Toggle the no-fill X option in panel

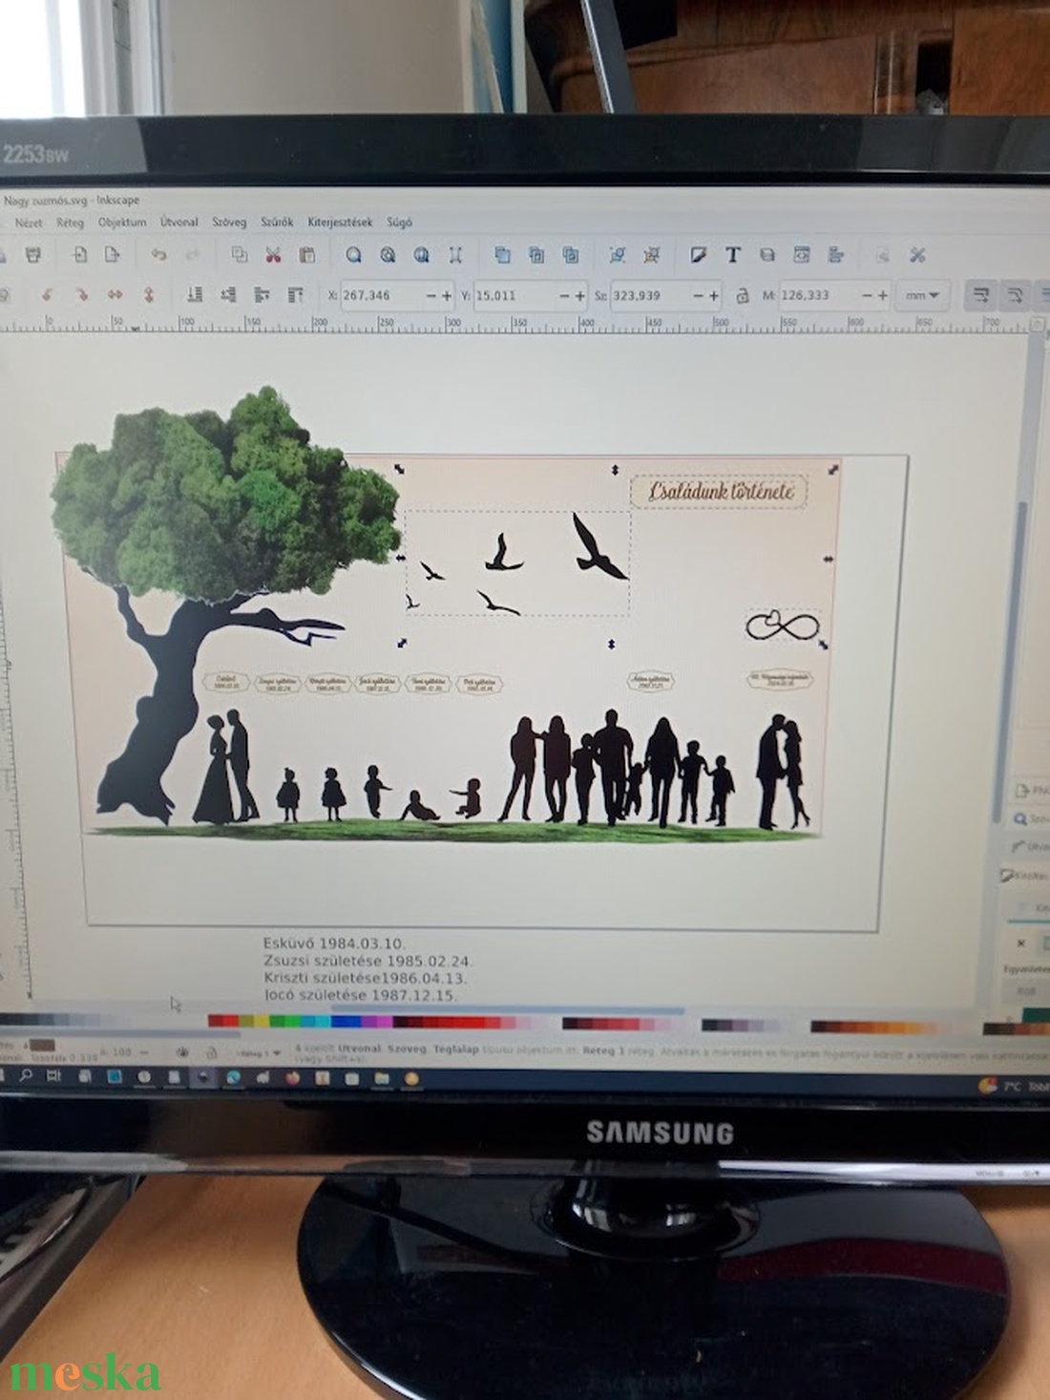(1020, 943)
